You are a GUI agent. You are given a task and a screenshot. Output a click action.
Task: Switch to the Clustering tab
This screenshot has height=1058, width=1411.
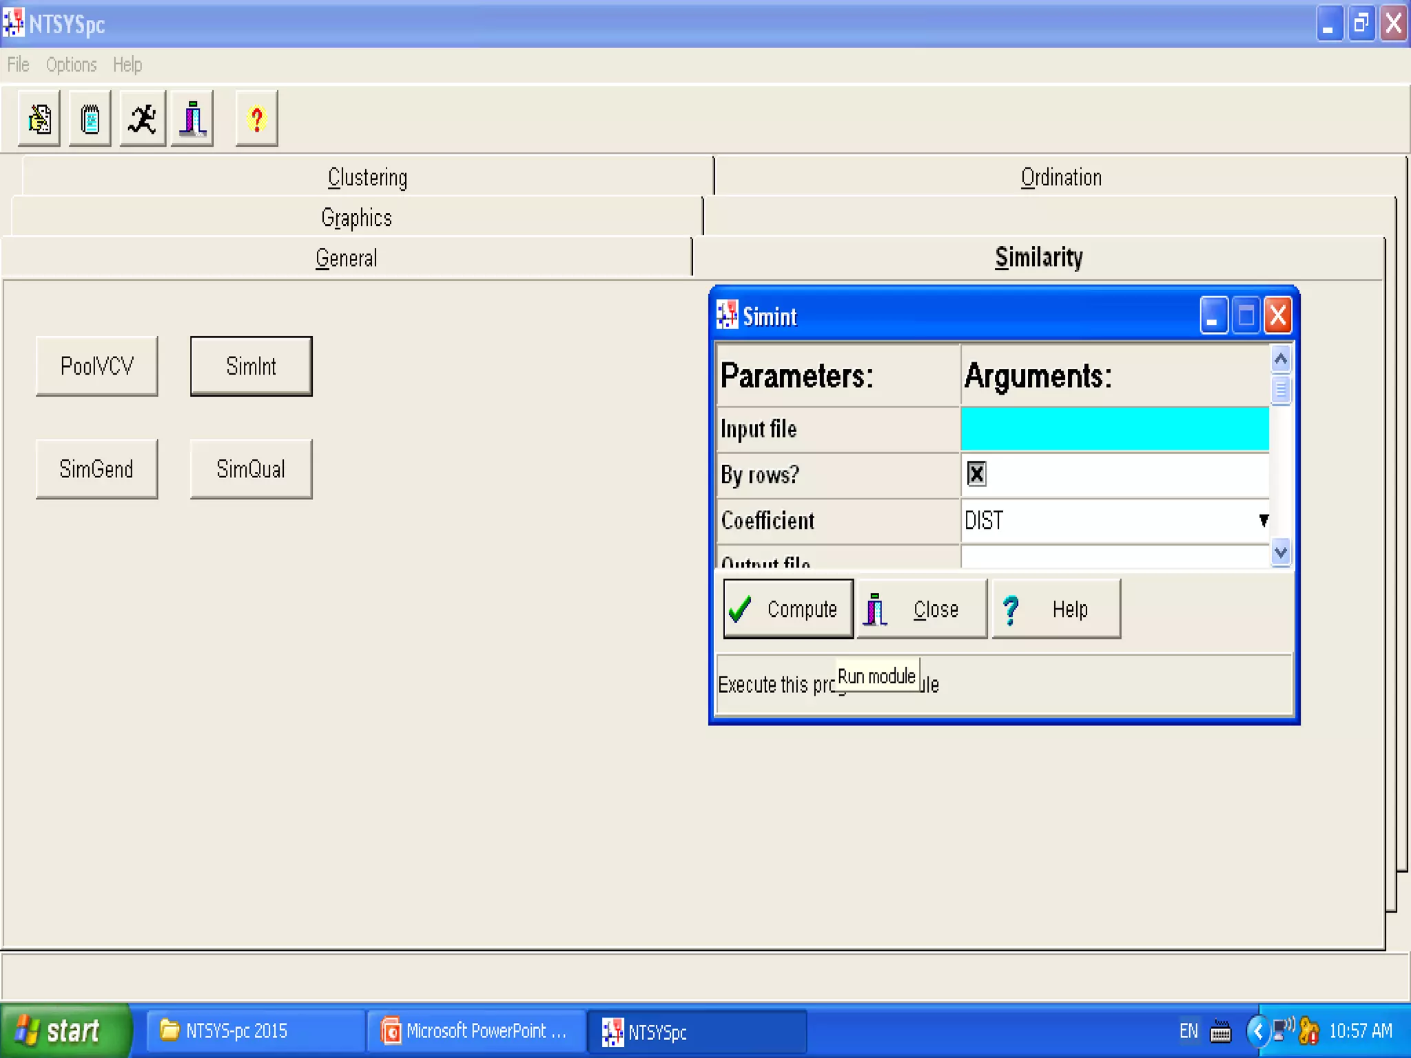click(x=367, y=178)
